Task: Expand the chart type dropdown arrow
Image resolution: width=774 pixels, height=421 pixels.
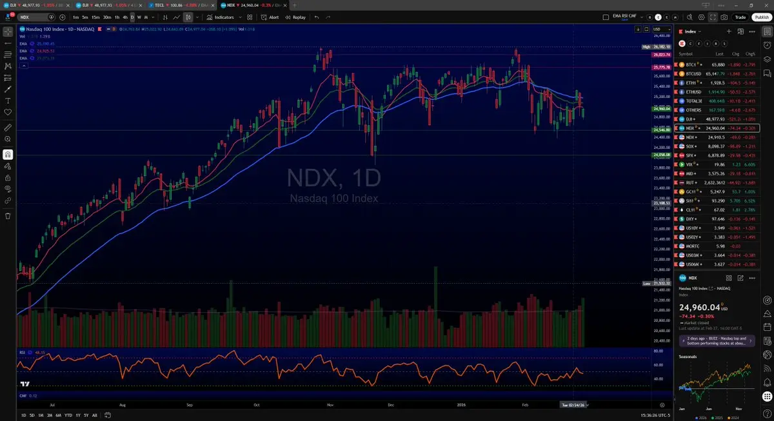Action: 197,17
